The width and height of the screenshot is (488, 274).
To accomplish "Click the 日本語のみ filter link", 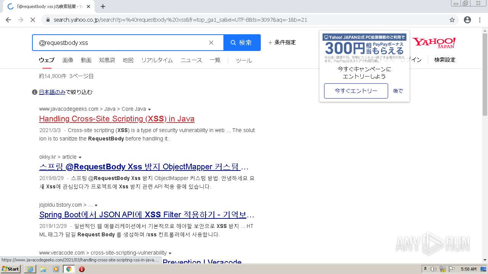I will click(52, 92).
